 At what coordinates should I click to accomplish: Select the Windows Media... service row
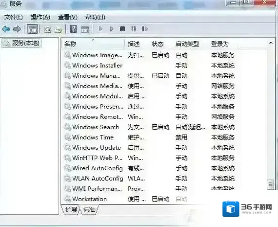[149, 86]
